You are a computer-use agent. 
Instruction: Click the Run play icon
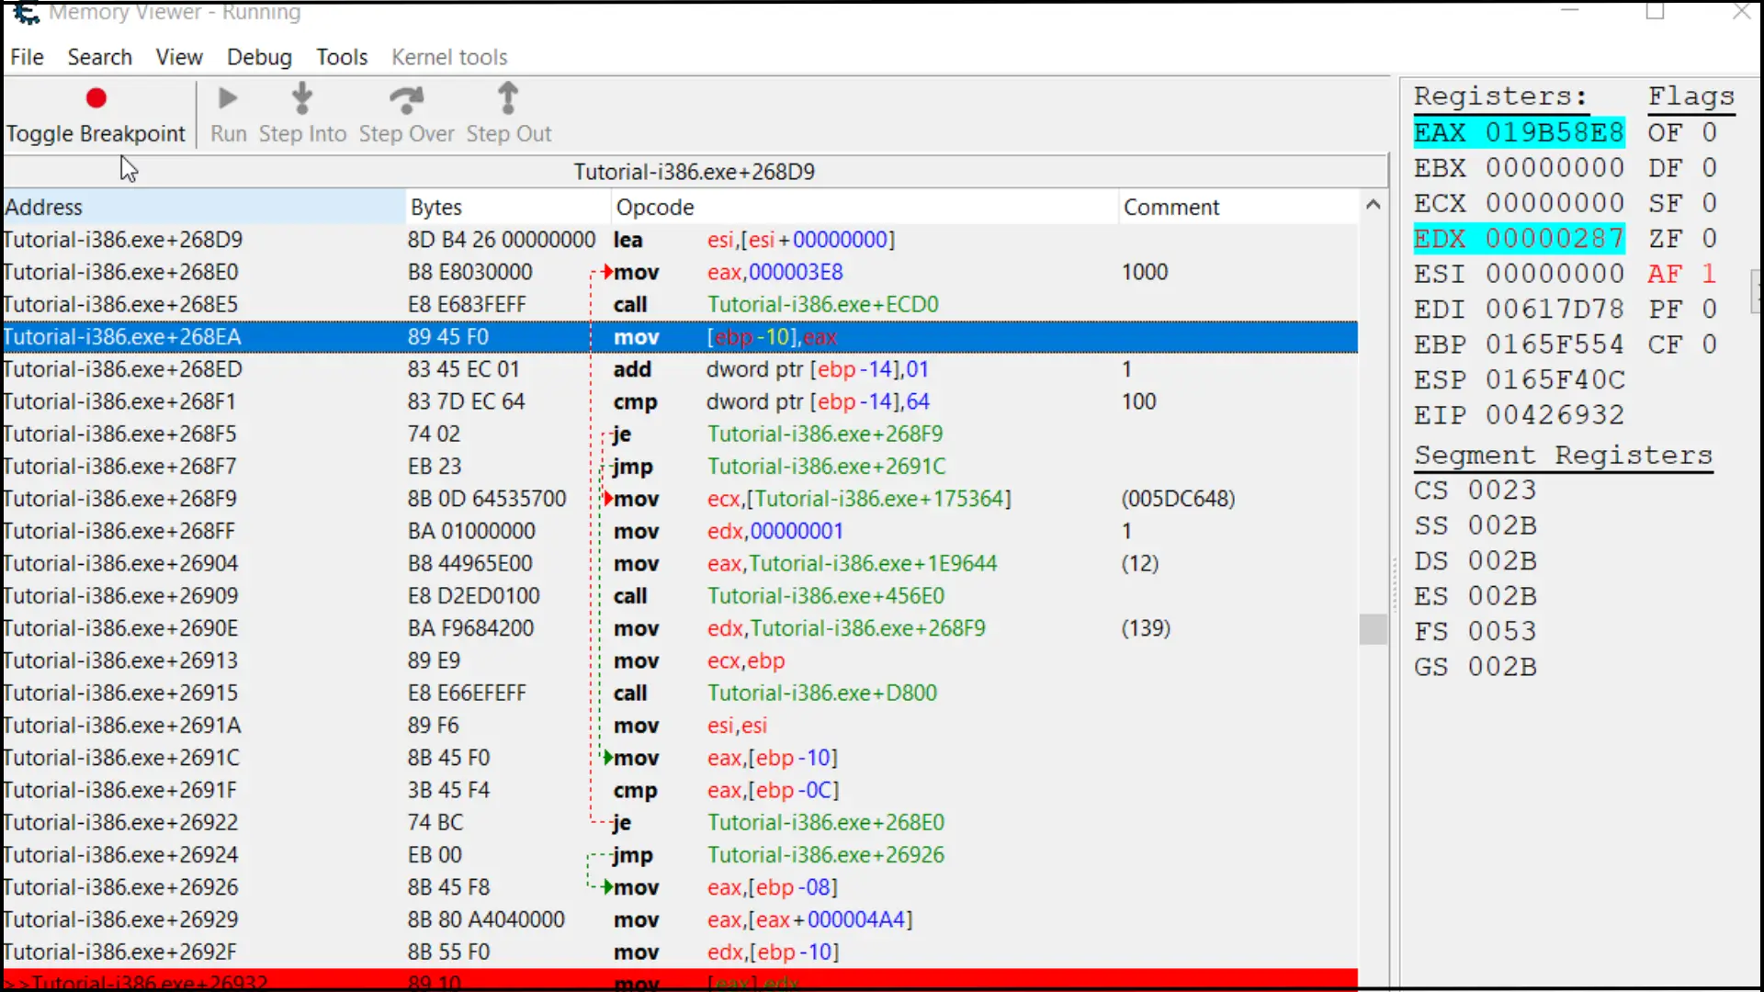(228, 97)
